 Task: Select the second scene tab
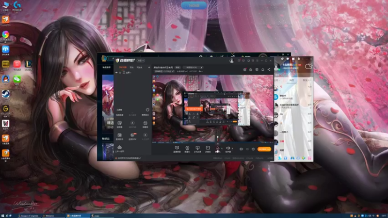pos(131,67)
